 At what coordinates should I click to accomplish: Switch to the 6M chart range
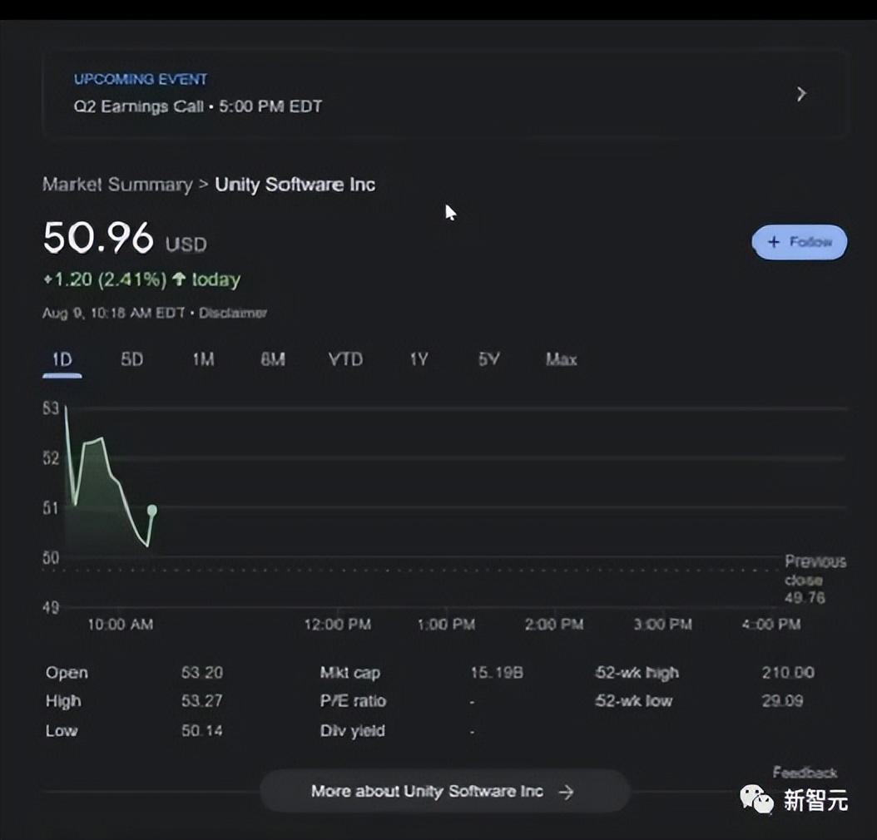point(273,359)
